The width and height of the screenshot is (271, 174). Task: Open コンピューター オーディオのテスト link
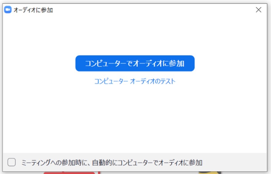pos(135,81)
